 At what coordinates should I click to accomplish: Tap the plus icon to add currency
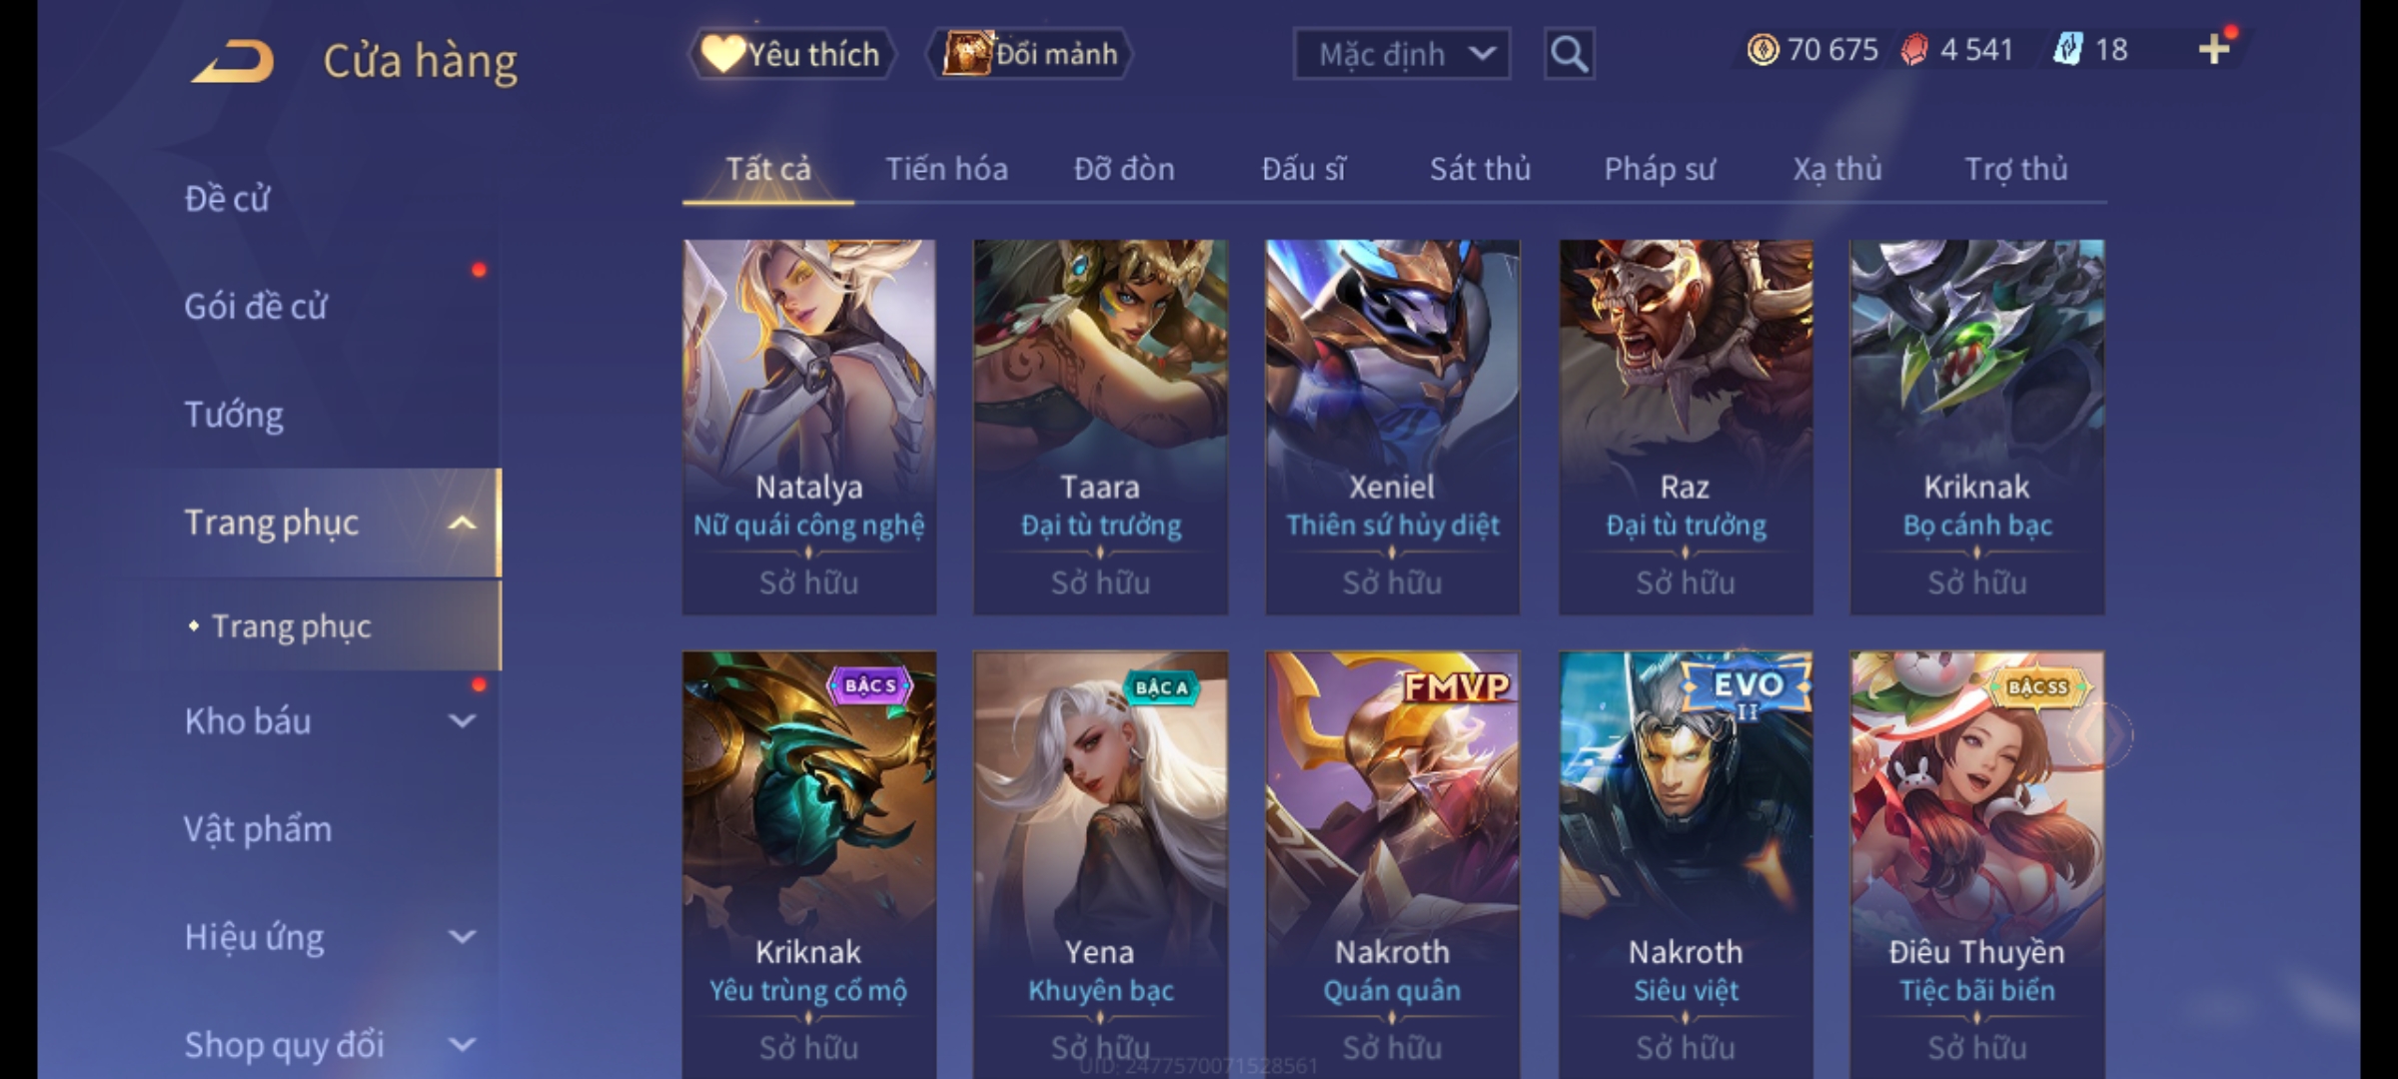pyautogui.click(x=2214, y=49)
